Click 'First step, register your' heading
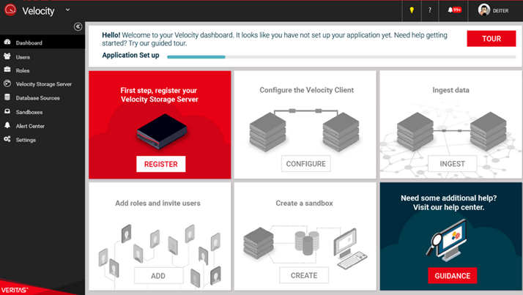The width and height of the screenshot is (523, 295). point(158,90)
